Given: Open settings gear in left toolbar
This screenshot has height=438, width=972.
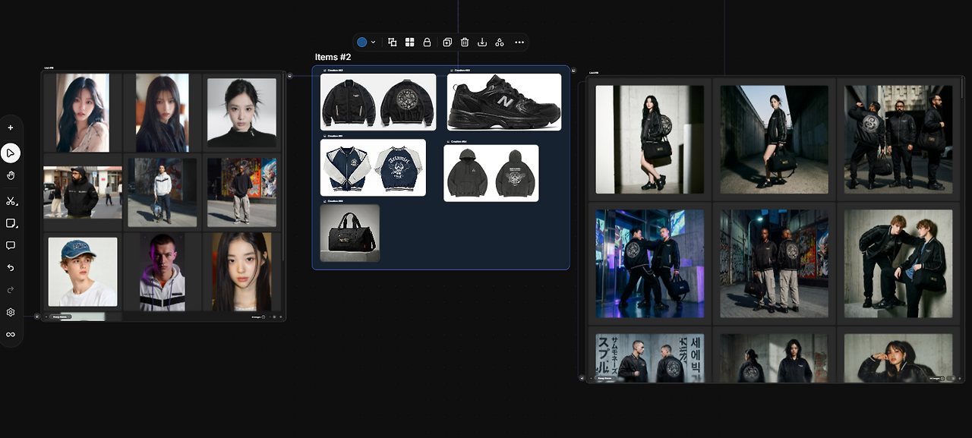Looking at the screenshot, I should coord(11,312).
